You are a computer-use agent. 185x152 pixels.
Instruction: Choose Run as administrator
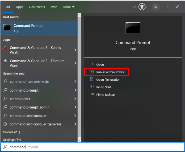coord(110,72)
